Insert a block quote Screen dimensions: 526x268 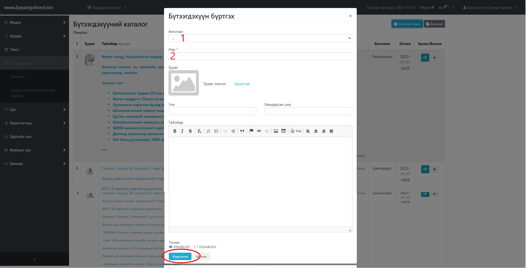[242, 131]
